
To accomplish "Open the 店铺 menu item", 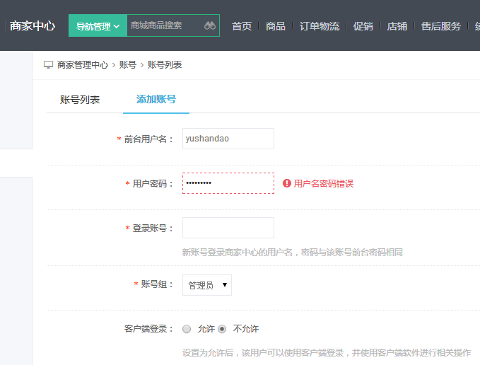I will 397,26.
